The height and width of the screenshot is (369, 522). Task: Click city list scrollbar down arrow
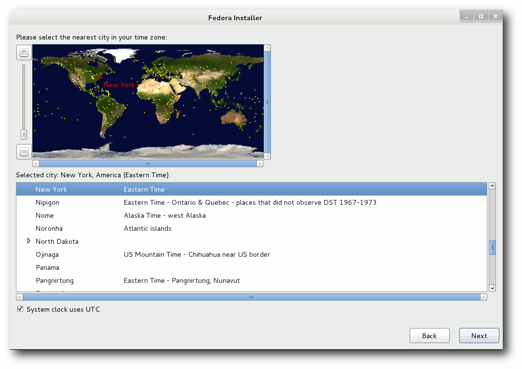click(x=493, y=288)
